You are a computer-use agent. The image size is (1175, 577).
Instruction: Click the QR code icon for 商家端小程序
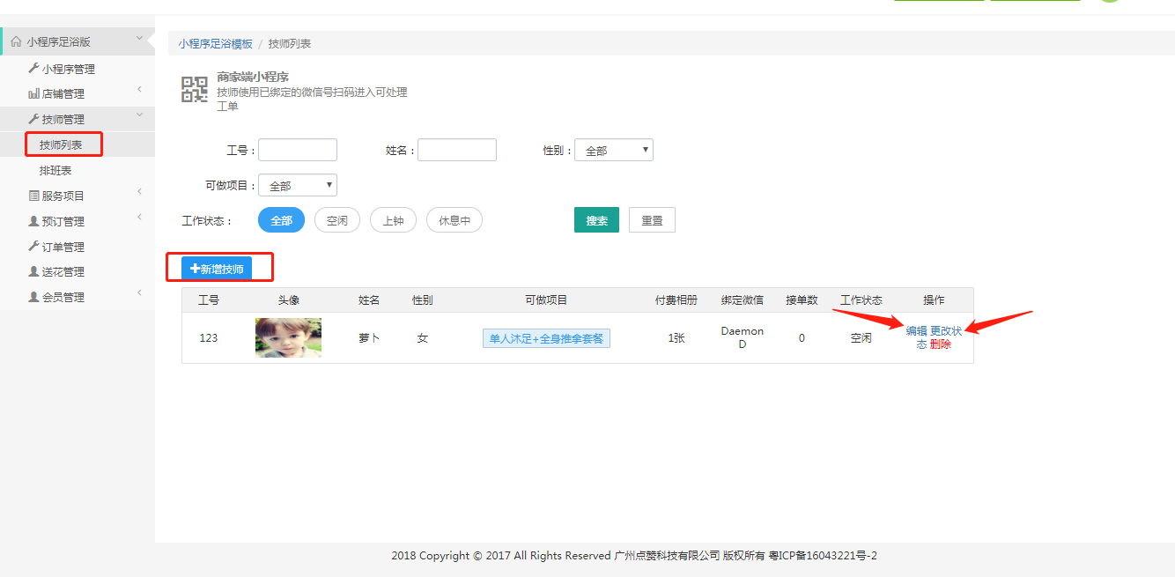(x=194, y=89)
